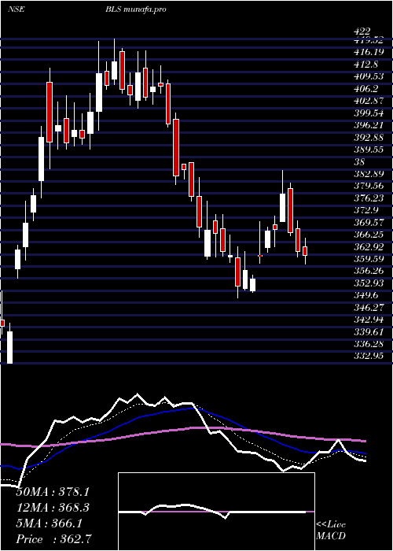Select the 359.59 price level label

click(369, 259)
